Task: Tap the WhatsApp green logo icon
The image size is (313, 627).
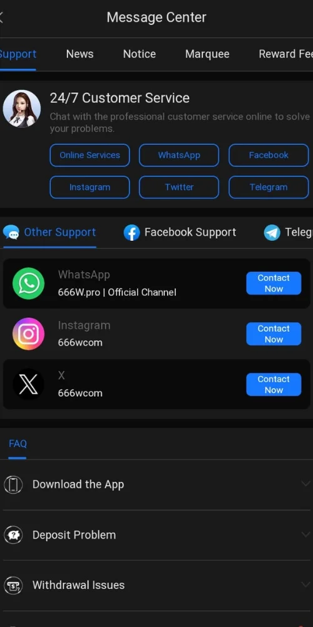Action: click(x=28, y=283)
